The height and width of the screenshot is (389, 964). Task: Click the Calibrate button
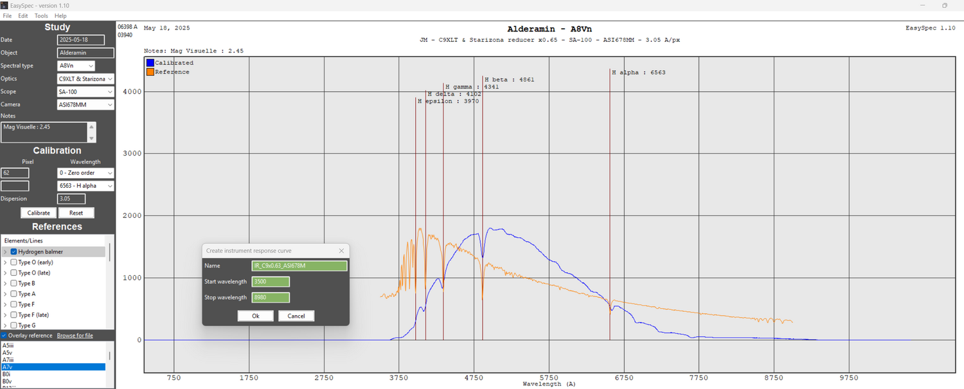39,213
